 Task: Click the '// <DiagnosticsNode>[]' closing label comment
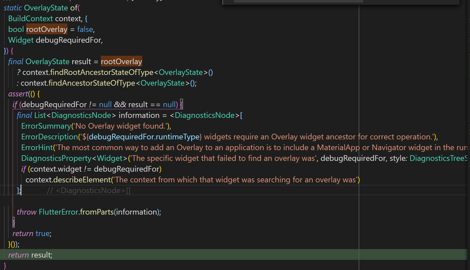[x=89, y=191]
